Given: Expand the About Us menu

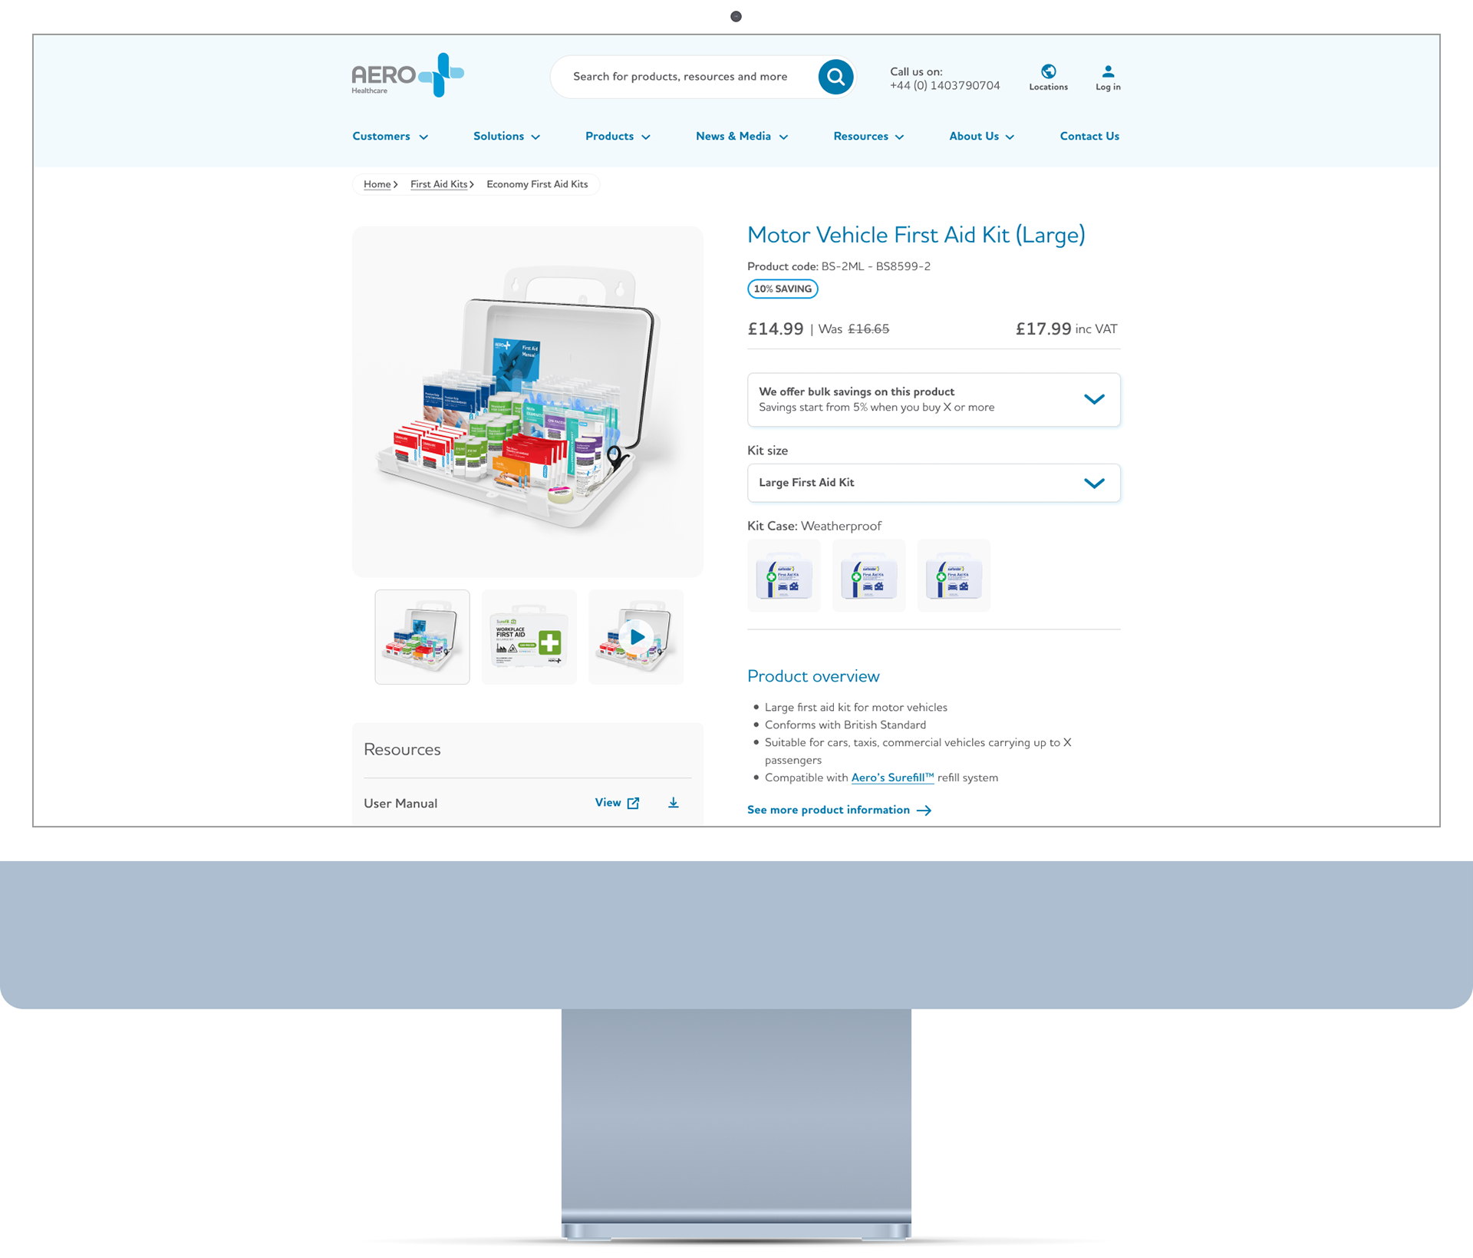Looking at the screenshot, I should [x=981, y=137].
